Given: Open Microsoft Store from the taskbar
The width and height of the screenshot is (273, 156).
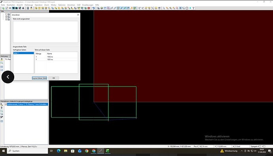Looking at the screenshot, I should point(73,151).
